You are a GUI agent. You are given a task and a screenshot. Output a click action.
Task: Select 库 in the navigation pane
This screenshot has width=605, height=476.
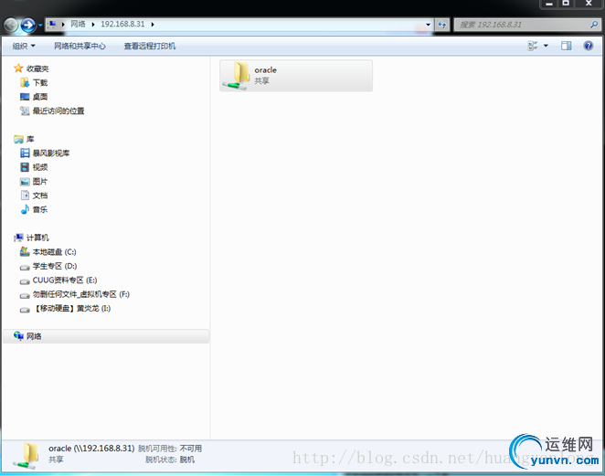pyautogui.click(x=30, y=139)
